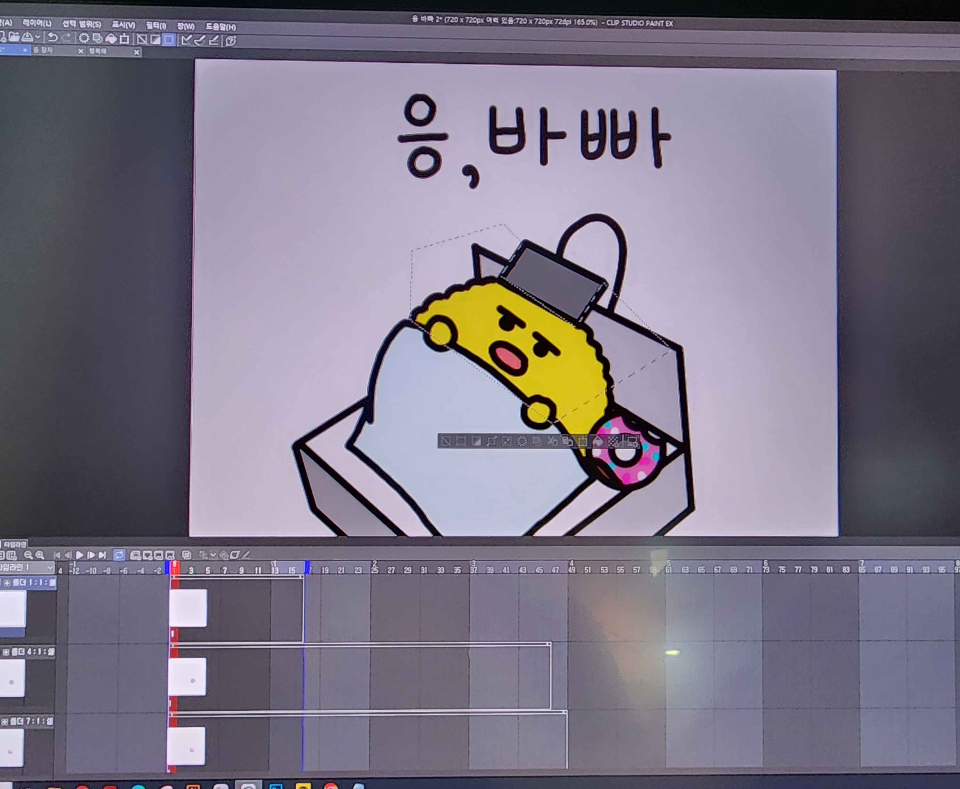Zoom out the timeline view

28,555
